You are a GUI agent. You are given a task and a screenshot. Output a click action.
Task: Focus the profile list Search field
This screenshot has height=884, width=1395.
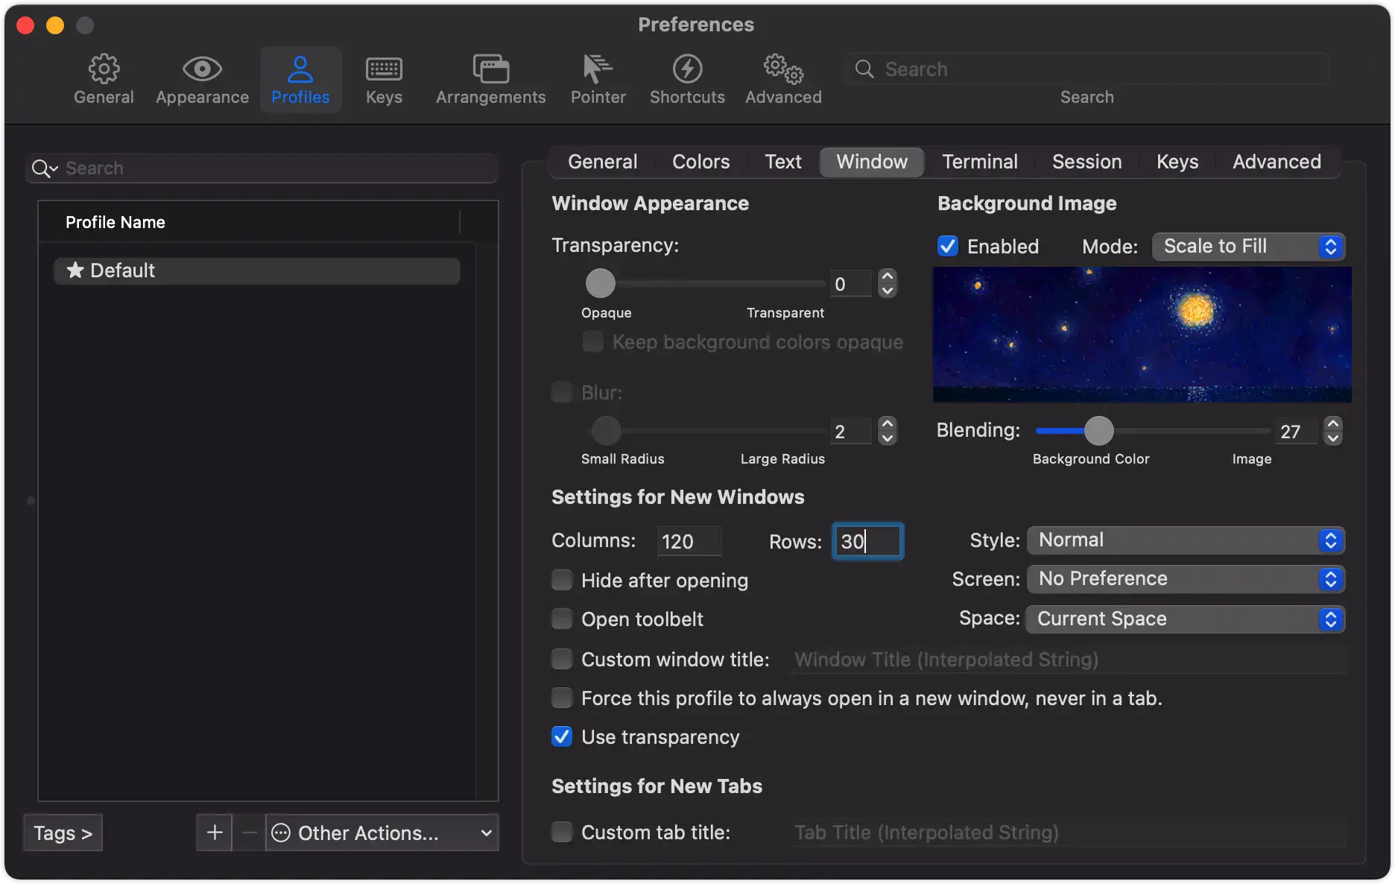262,168
